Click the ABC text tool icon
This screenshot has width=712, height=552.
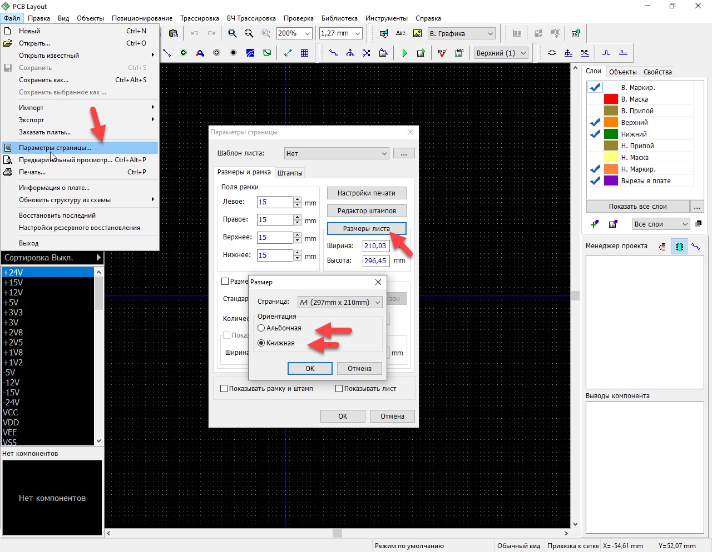(400, 33)
